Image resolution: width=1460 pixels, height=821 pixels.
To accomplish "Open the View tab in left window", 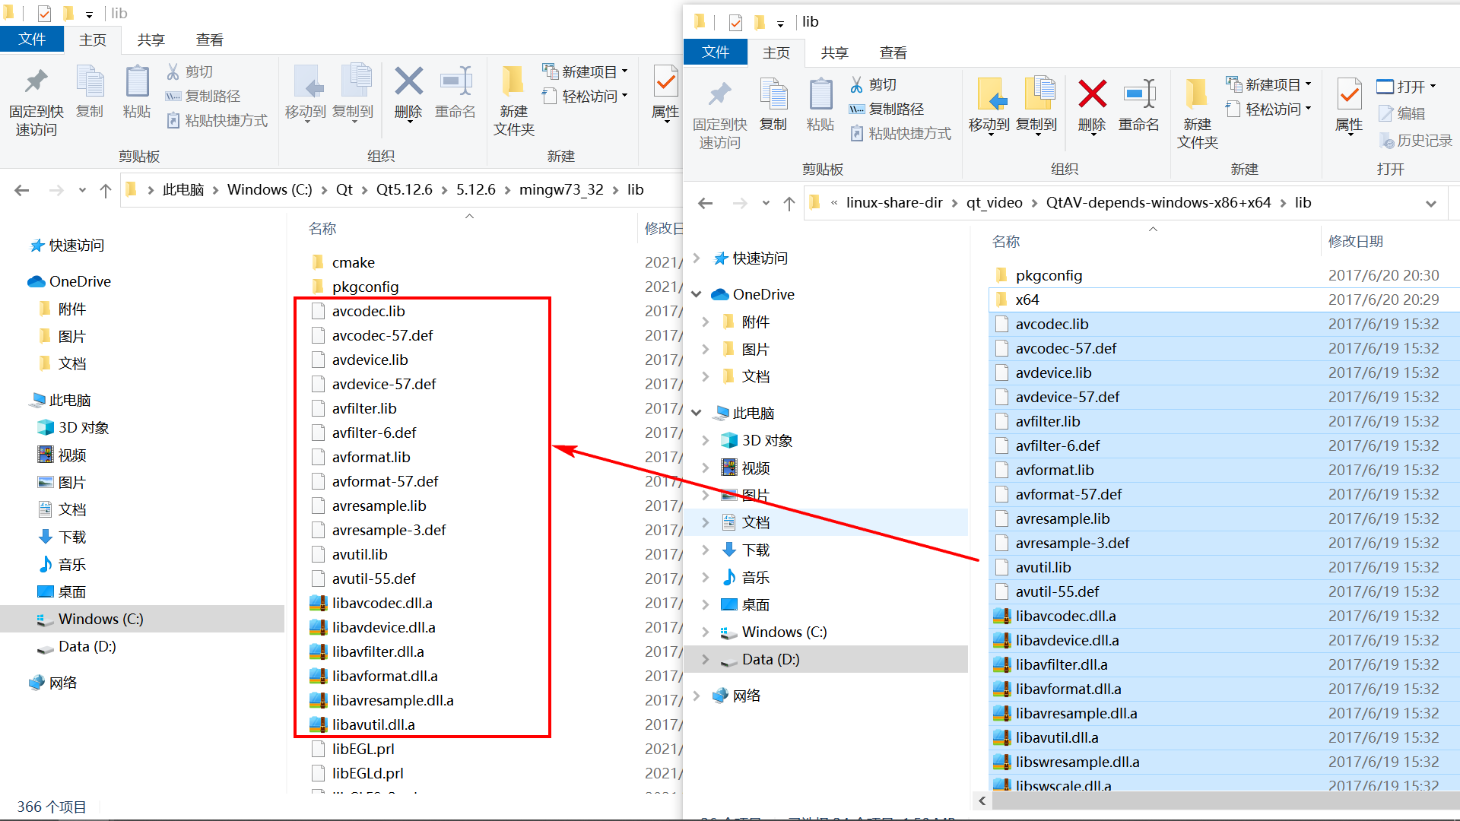I will 209,40.
